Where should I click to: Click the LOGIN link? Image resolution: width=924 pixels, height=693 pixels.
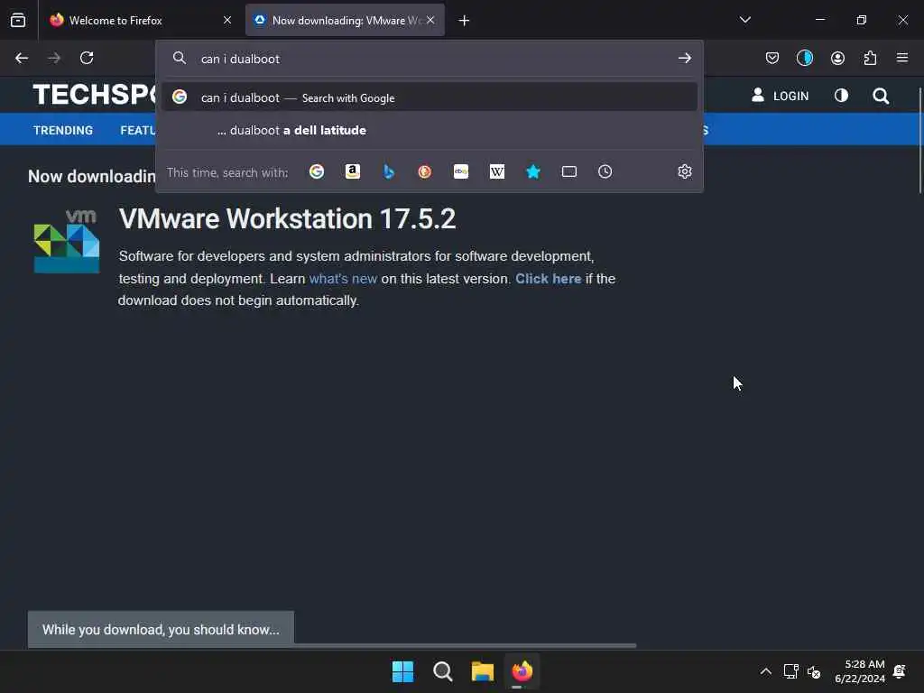[781, 96]
